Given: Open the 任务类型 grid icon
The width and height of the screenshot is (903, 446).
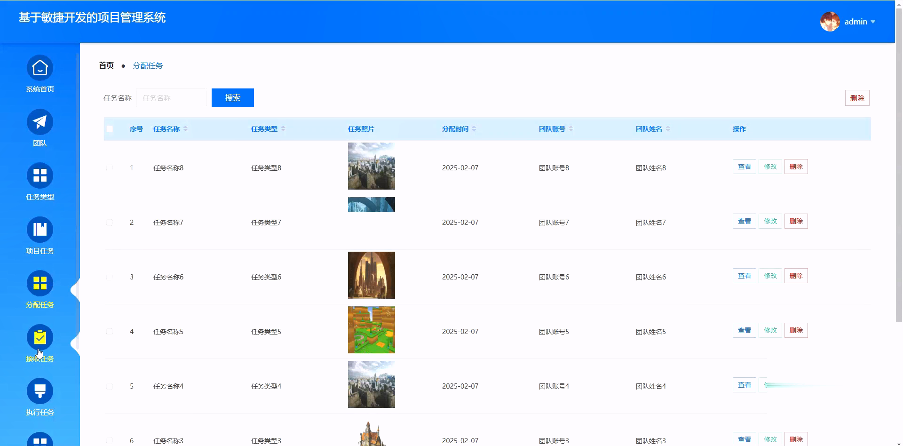Looking at the screenshot, I should click(40, 176).
